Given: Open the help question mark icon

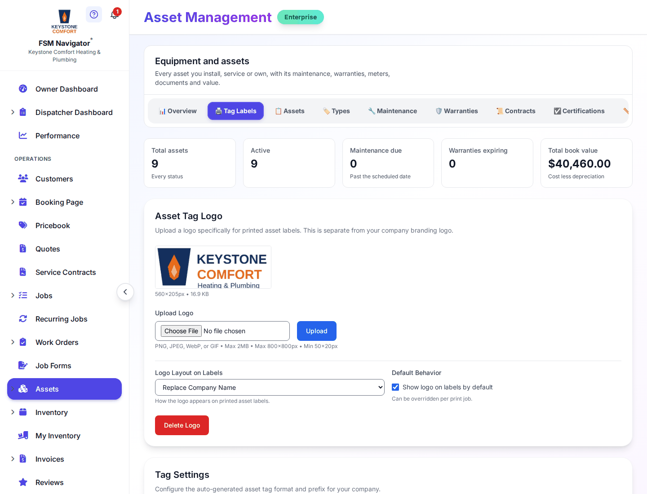Looking at the screenshot, I should click(94, 14).
